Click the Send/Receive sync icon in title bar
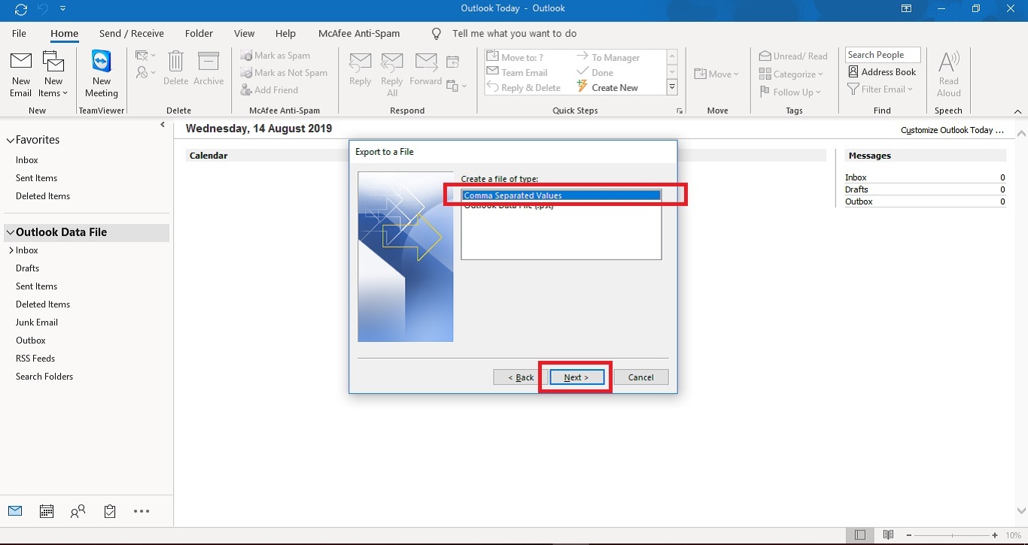 point(21,9)
